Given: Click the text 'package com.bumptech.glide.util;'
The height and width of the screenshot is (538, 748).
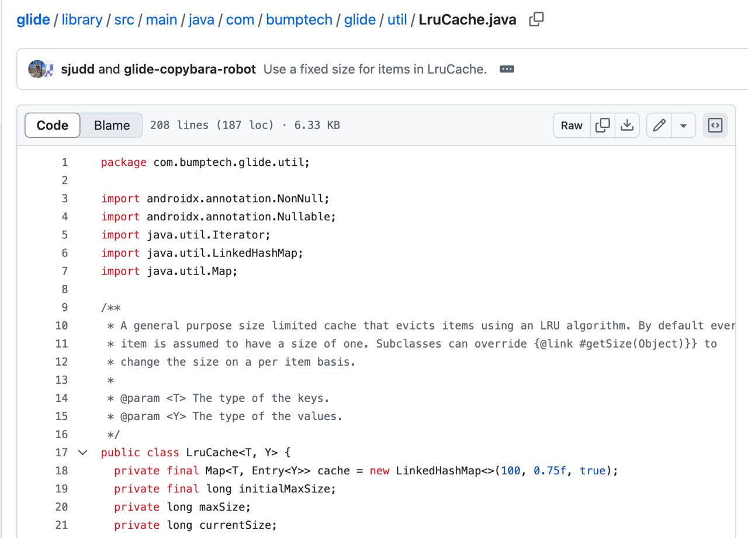Looking at the screenshot, I should click(205, 162).
